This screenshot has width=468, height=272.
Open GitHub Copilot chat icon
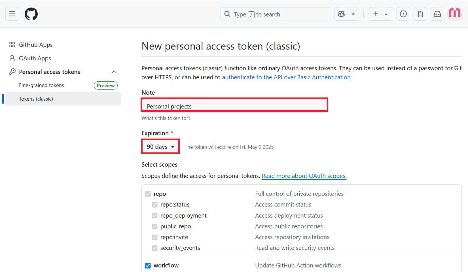341,14
